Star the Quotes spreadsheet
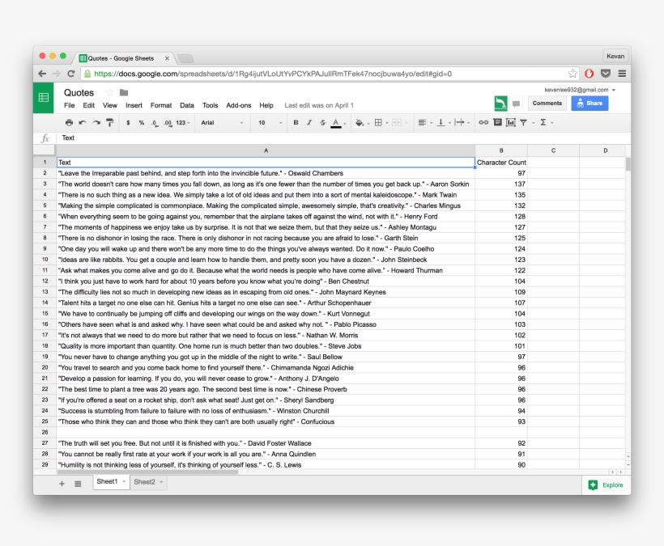 [x=109, y=93]
